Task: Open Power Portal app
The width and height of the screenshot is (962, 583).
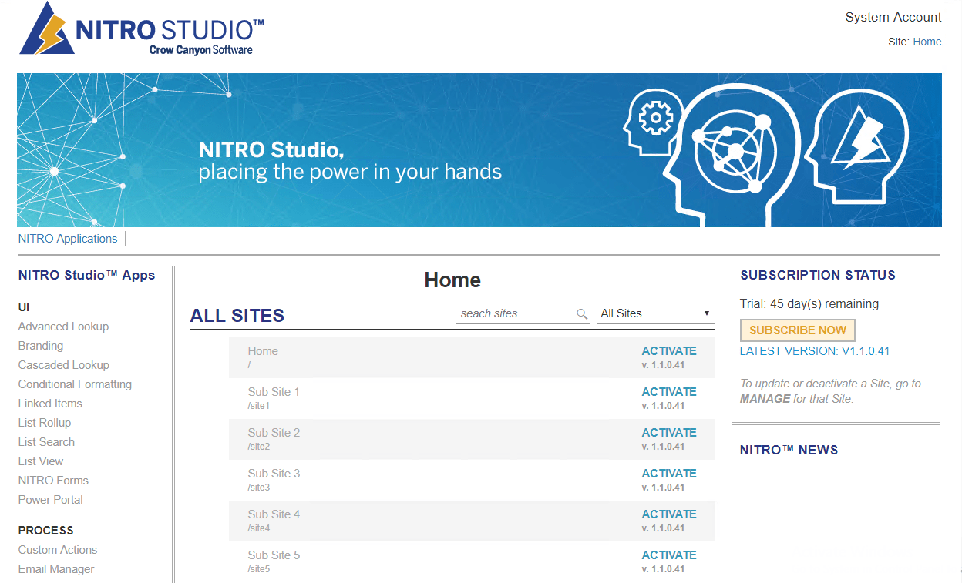Action: point(50,500)
